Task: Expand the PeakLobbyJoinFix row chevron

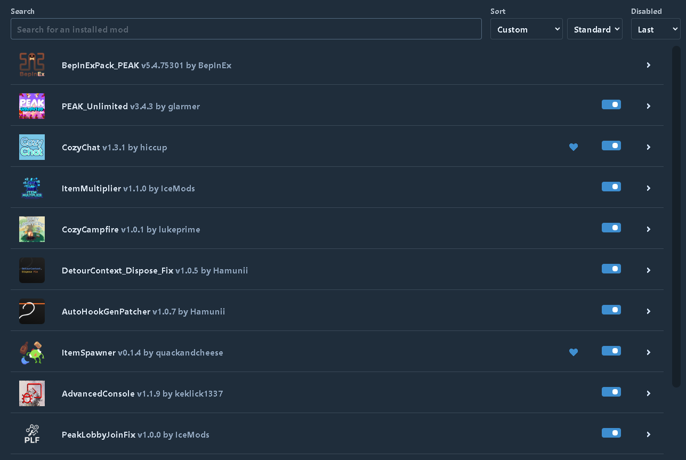Action: pos(649,434)
